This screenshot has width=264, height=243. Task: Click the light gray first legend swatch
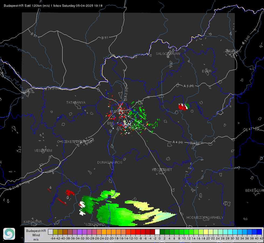click(50, 232)
